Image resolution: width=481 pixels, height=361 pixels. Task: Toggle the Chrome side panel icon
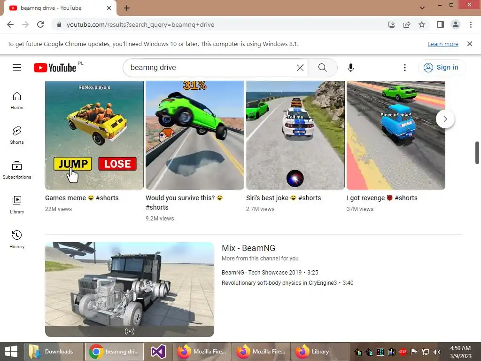pos(441,24)
